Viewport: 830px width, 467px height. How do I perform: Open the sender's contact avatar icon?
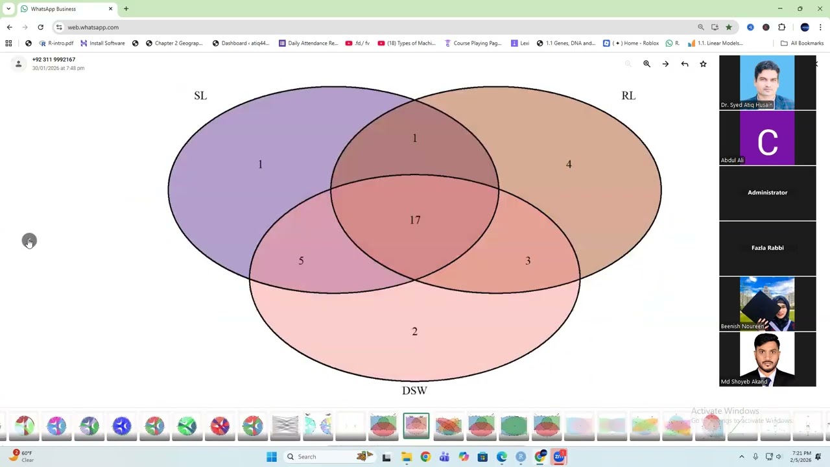pos(18,64)
